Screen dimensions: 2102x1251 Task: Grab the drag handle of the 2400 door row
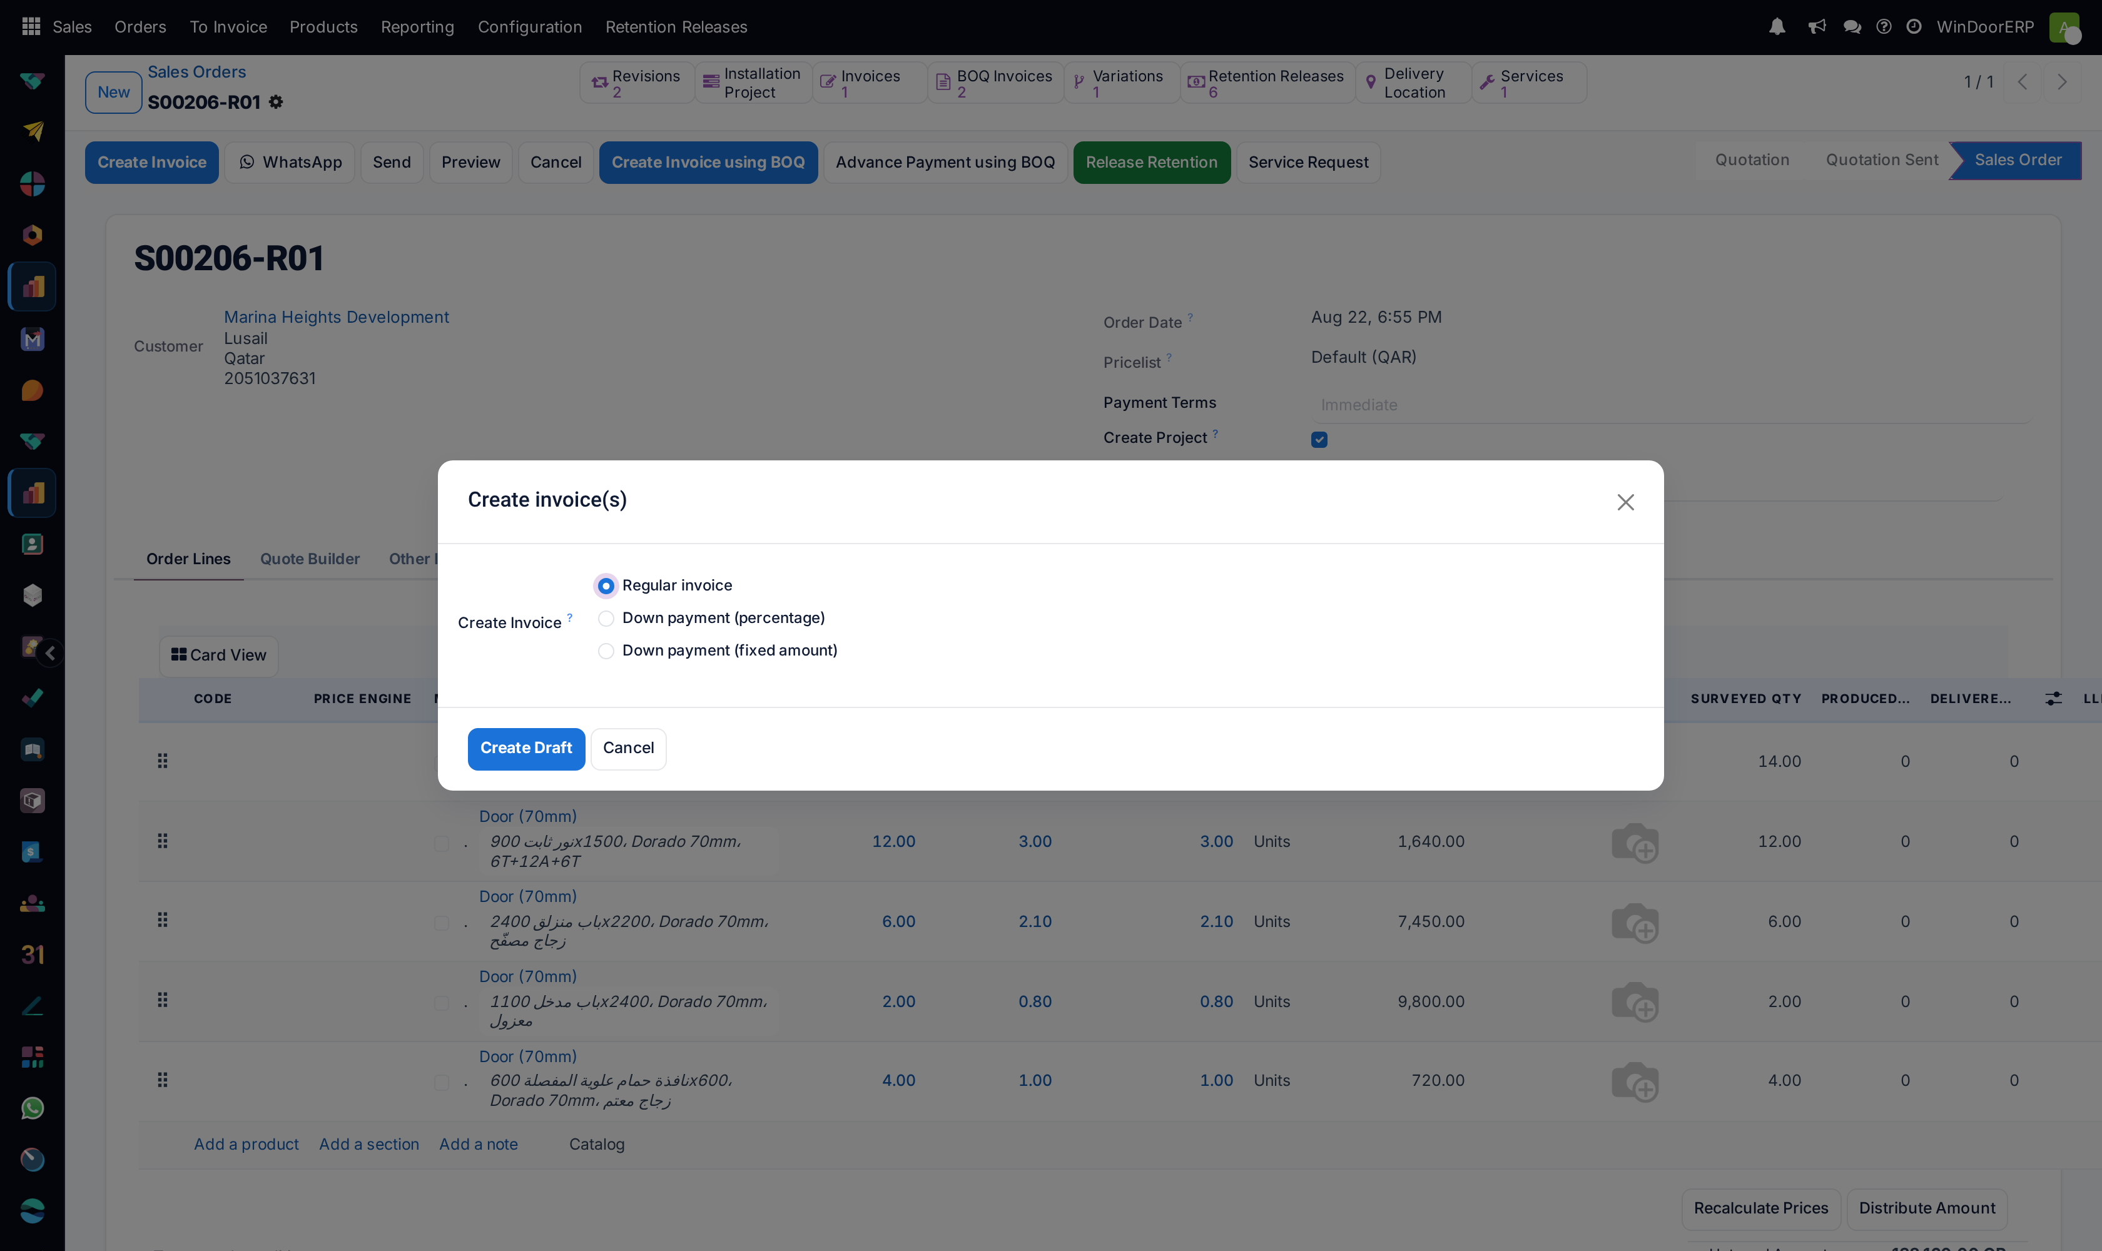163,919
